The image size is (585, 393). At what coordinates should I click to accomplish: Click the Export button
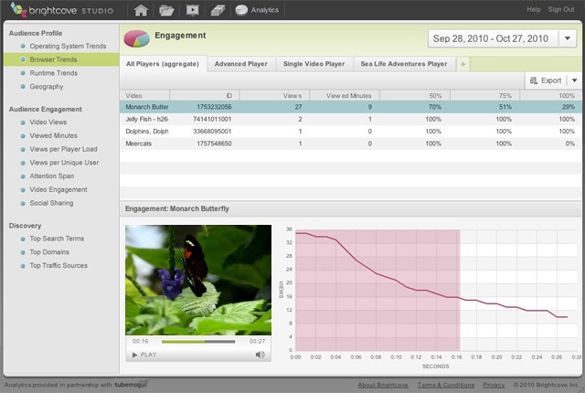(x=546, y=80)
